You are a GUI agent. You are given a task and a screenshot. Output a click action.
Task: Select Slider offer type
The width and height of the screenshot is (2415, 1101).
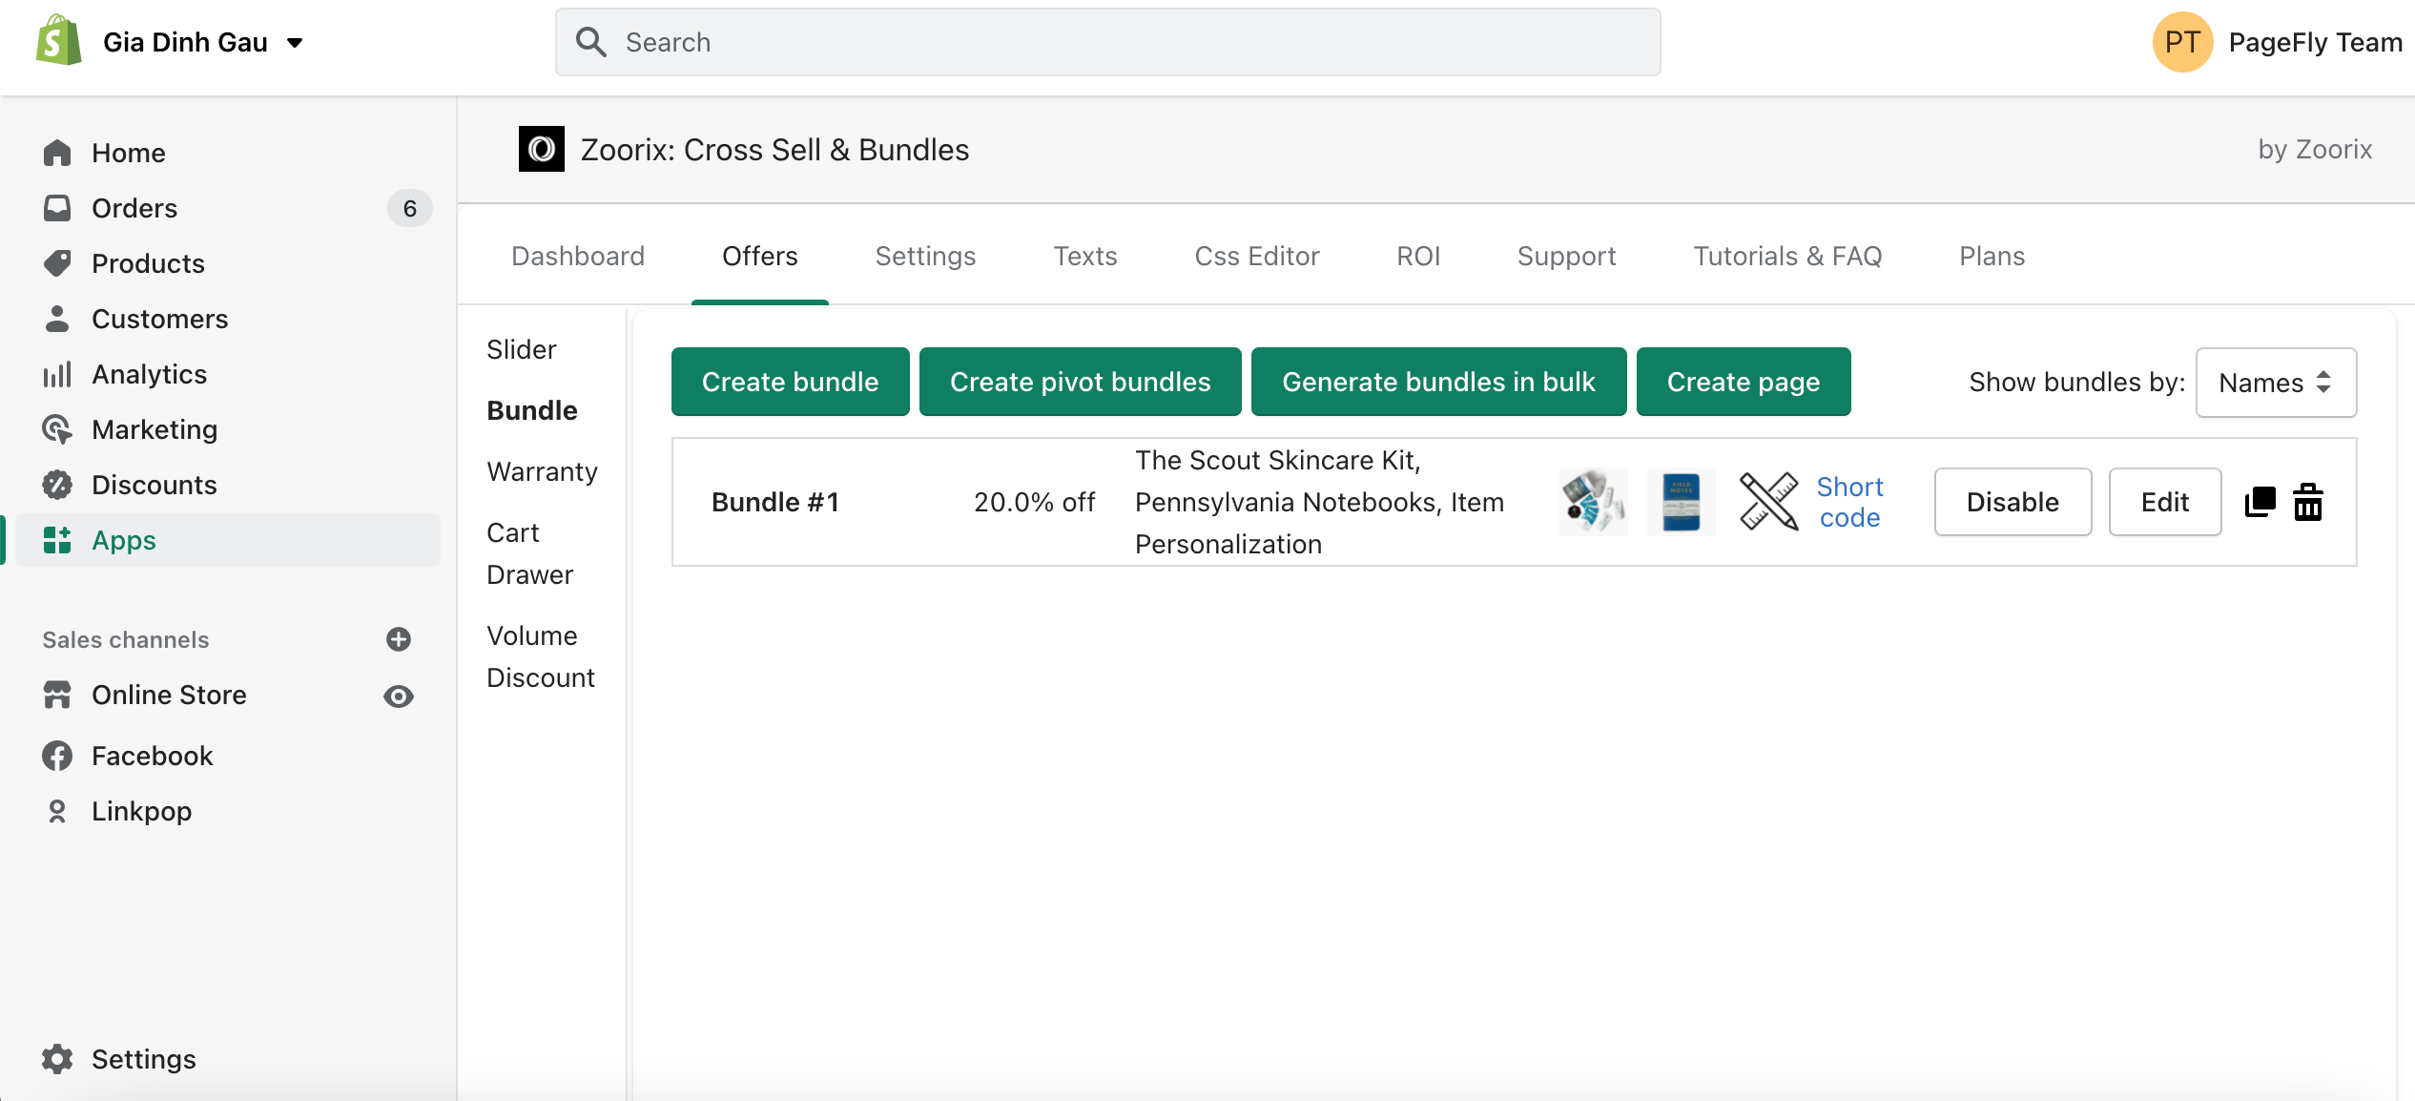521,349
